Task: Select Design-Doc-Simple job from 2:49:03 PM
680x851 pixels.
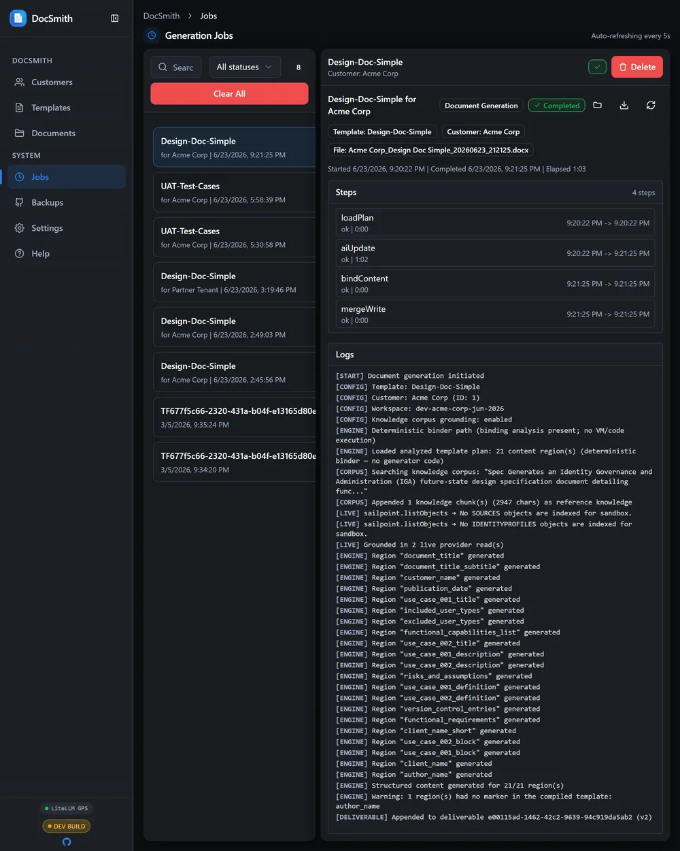Action: [x=235, y=327]
